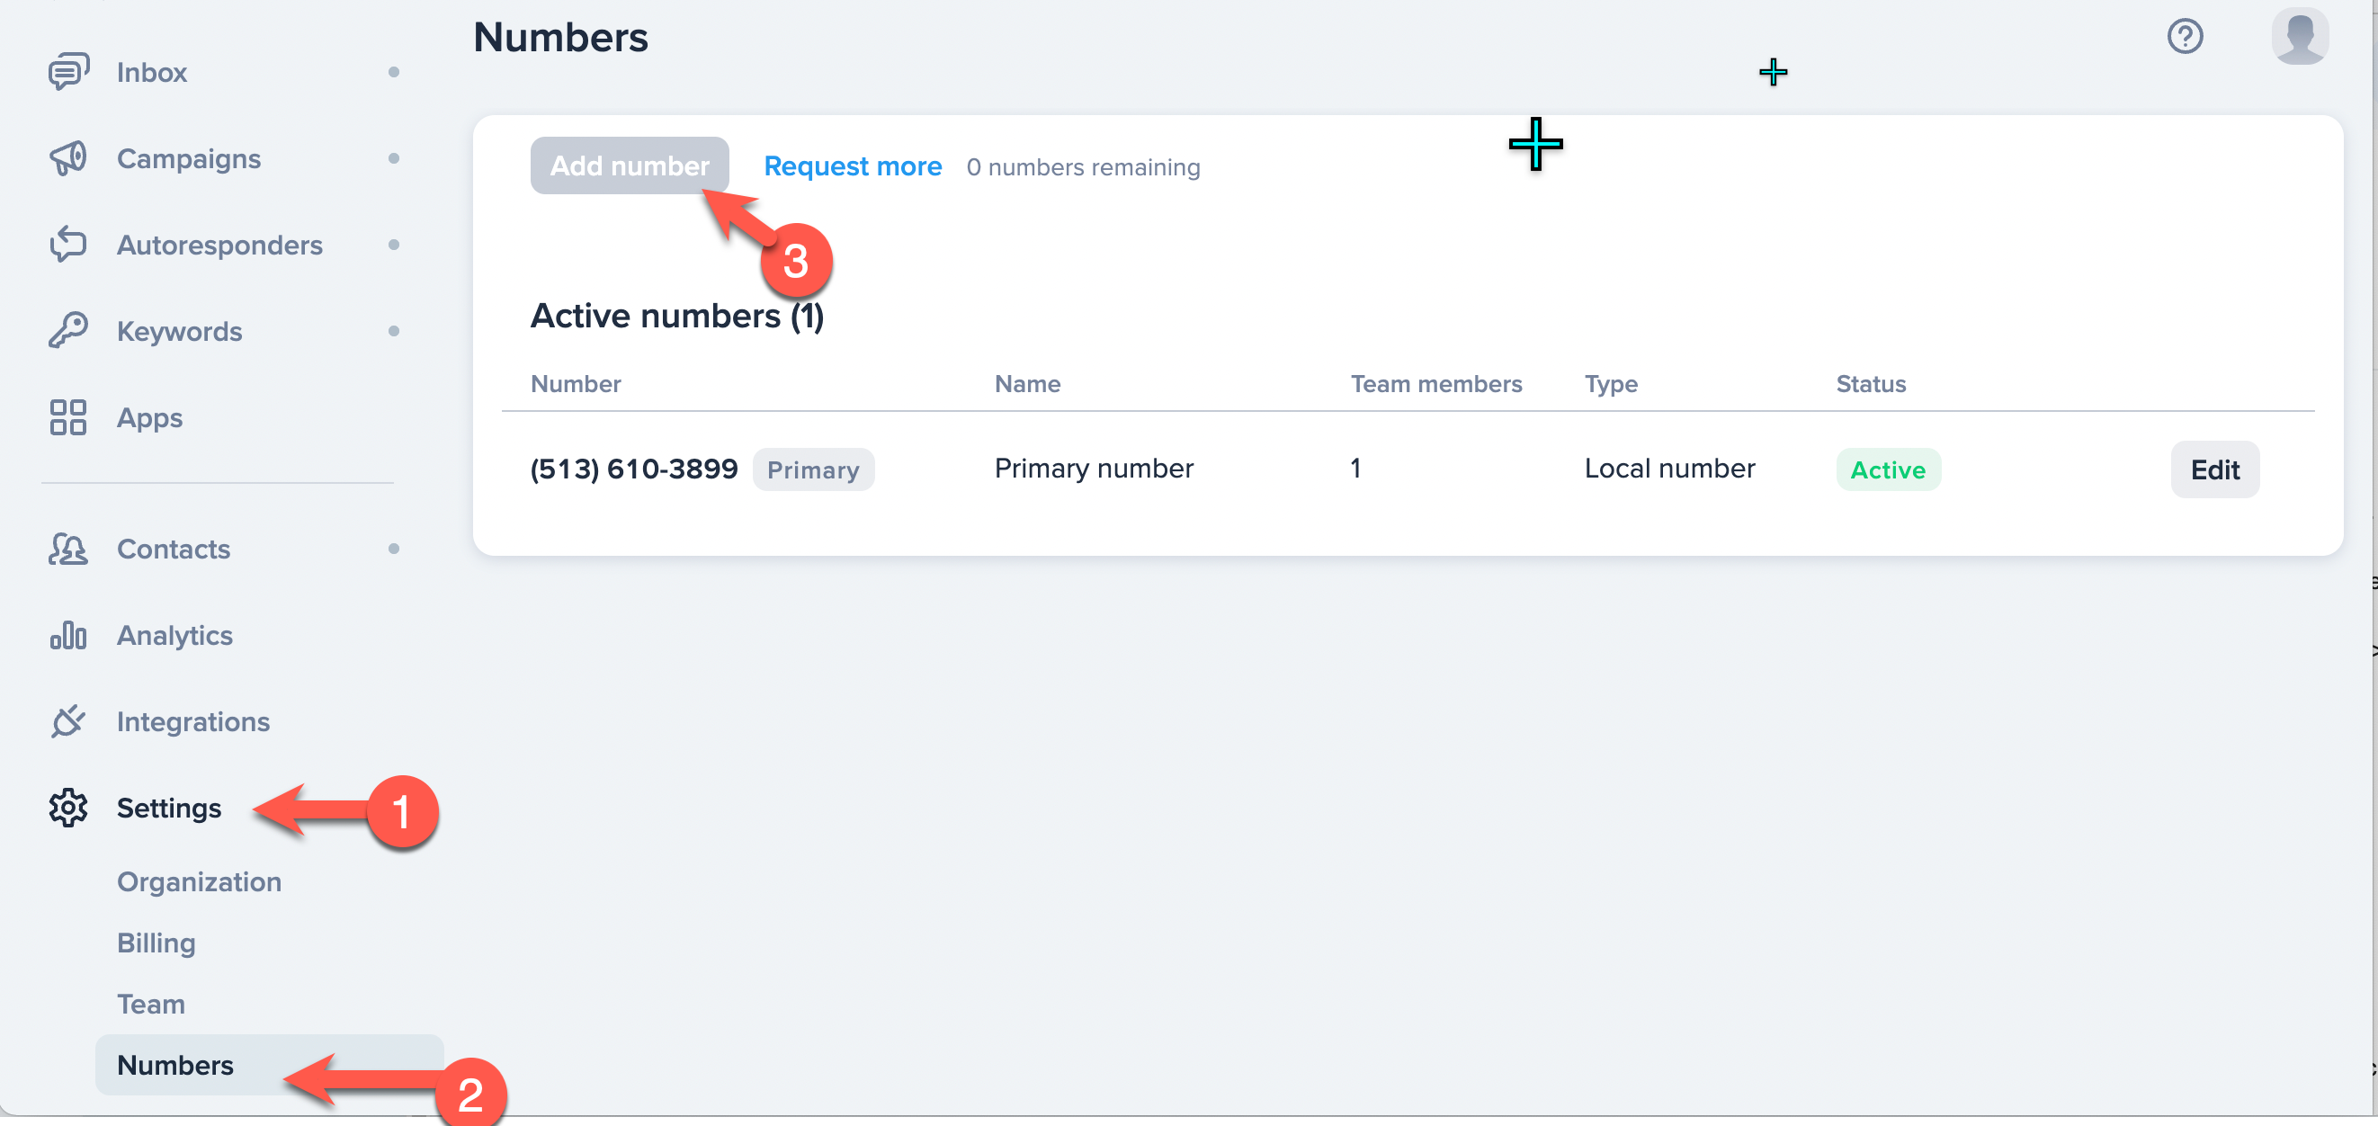Viewport: 2378px width, 1126px height.
Task: Click the team members count '1'
Action: coord(1355,469)
